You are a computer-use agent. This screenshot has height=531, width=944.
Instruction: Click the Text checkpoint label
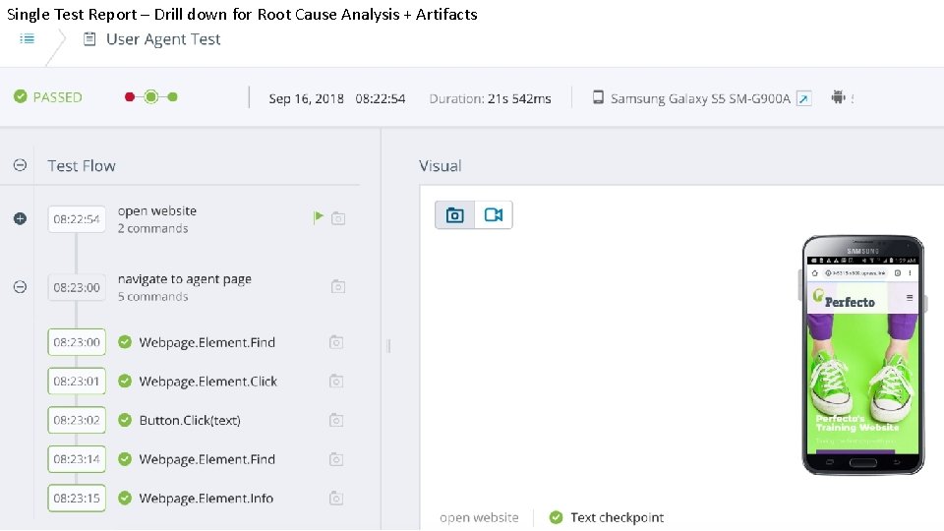tap(617, 517)
